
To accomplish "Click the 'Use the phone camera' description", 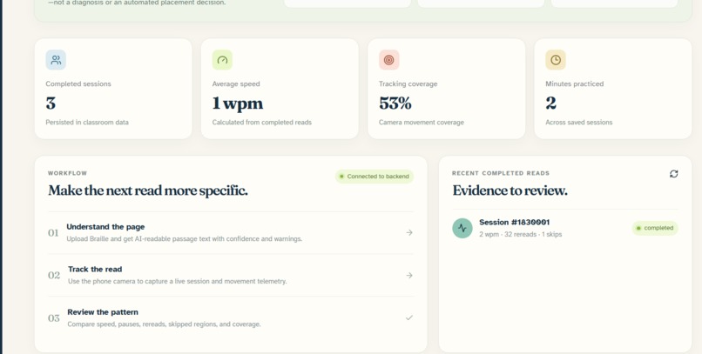I will pos(178,282).
